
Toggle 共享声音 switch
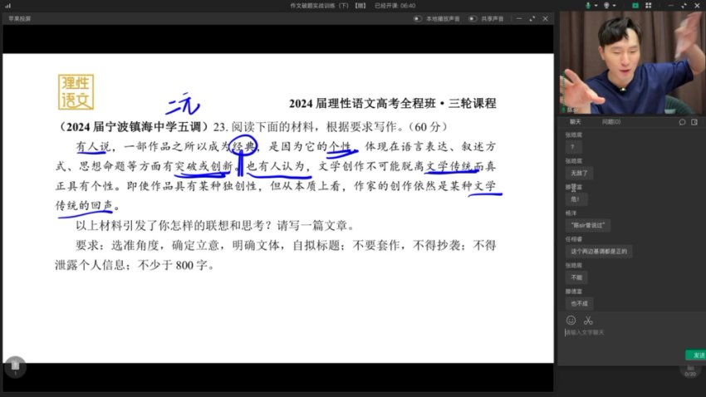[472, 18]
